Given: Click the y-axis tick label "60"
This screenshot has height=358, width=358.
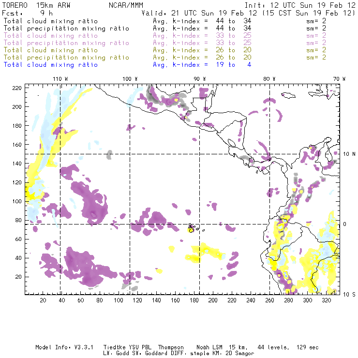Looking at the screenshot, I should coord(18,239).
